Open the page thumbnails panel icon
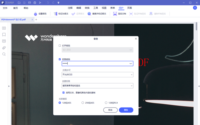The width and height of the screenshot is (200, 125). point(4,28)
